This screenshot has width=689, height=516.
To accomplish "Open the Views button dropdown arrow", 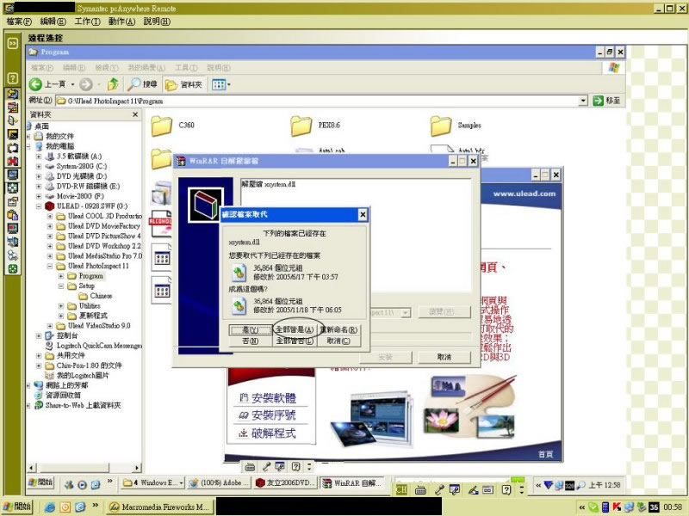I will click(x=229, y=84).
